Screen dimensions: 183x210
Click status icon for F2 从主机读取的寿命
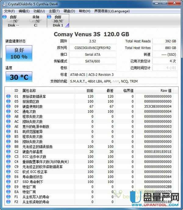pyautogui.click(x=8, y=202)
